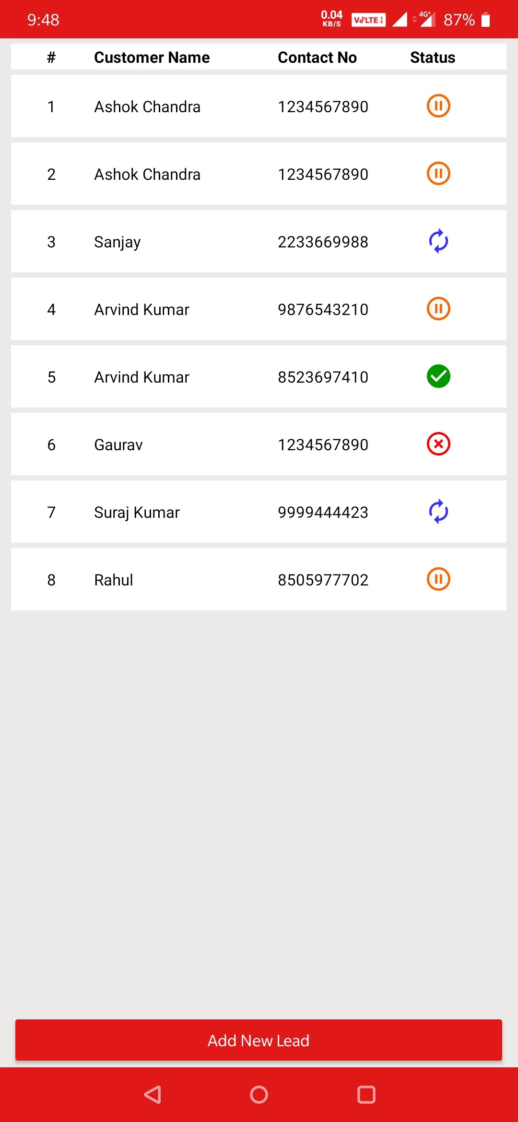Viewport: 518px width, 1122px height.
Task: Tap pause status icon for lead 4
Action: pos(438,309)
